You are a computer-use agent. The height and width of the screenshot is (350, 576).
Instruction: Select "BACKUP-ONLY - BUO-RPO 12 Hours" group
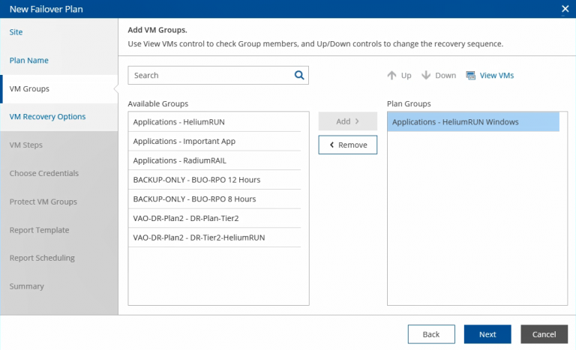tap(214, 180)
